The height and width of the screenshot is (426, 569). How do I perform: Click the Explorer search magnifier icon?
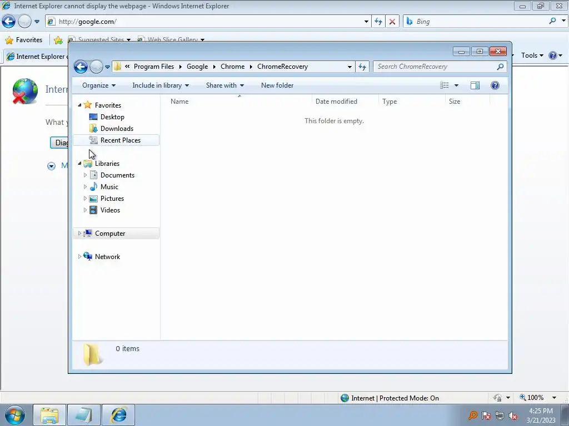501,67
